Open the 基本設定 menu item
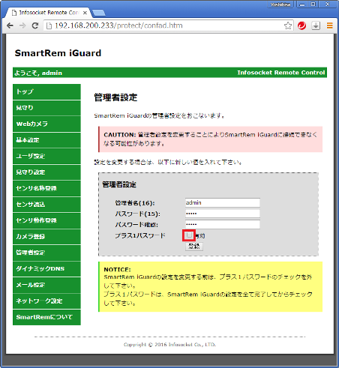Image resolution: width=339 pixels, height=368 pixels. click(46, 140)
